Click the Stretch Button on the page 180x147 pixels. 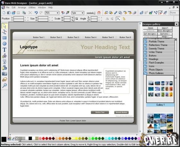coord(122,113)
